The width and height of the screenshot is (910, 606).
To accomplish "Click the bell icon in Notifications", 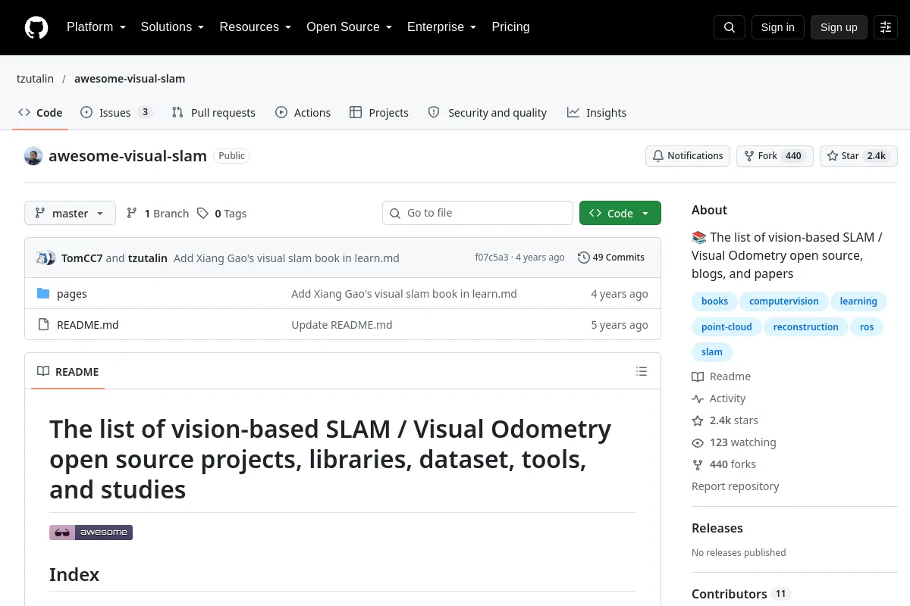I will click(x=658, y=156).
